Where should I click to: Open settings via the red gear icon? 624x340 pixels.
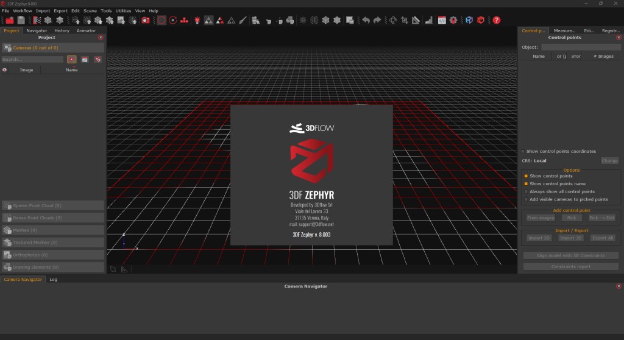[x=453, y=20]
